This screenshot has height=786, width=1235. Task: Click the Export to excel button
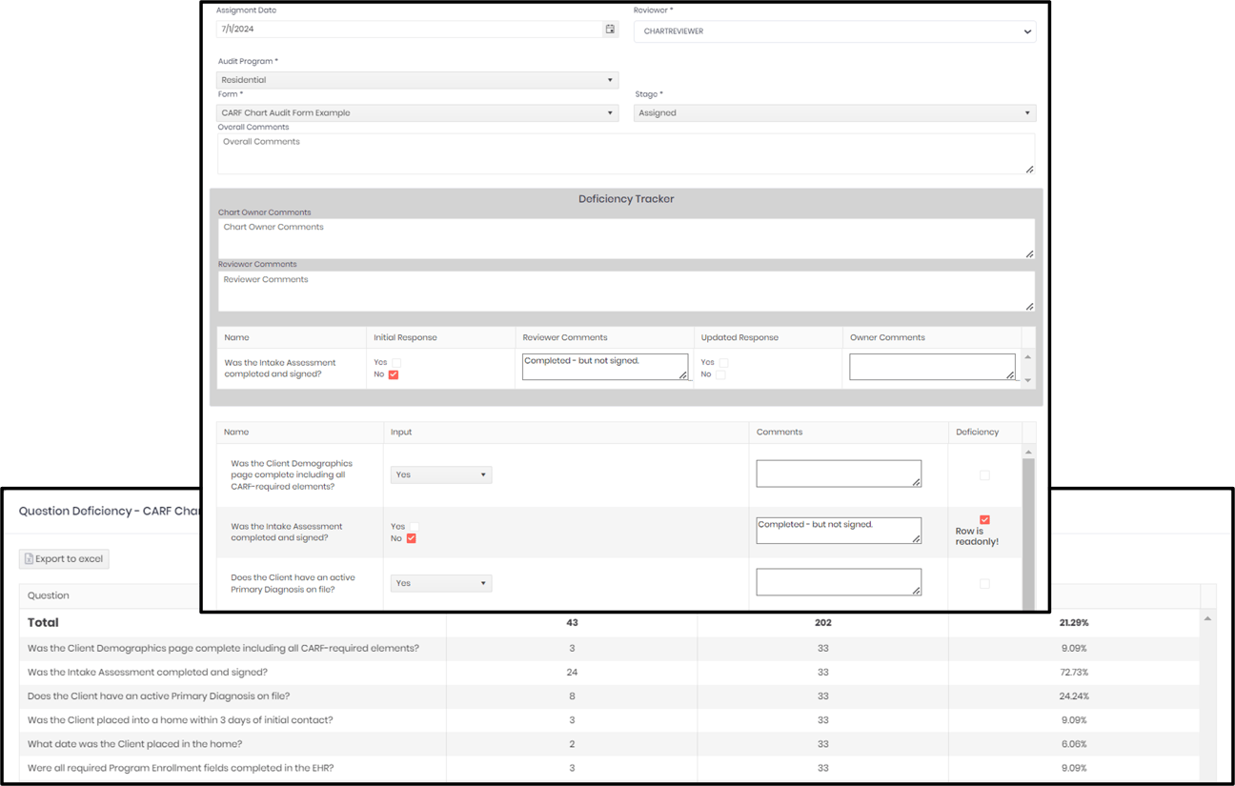[63, 558]
